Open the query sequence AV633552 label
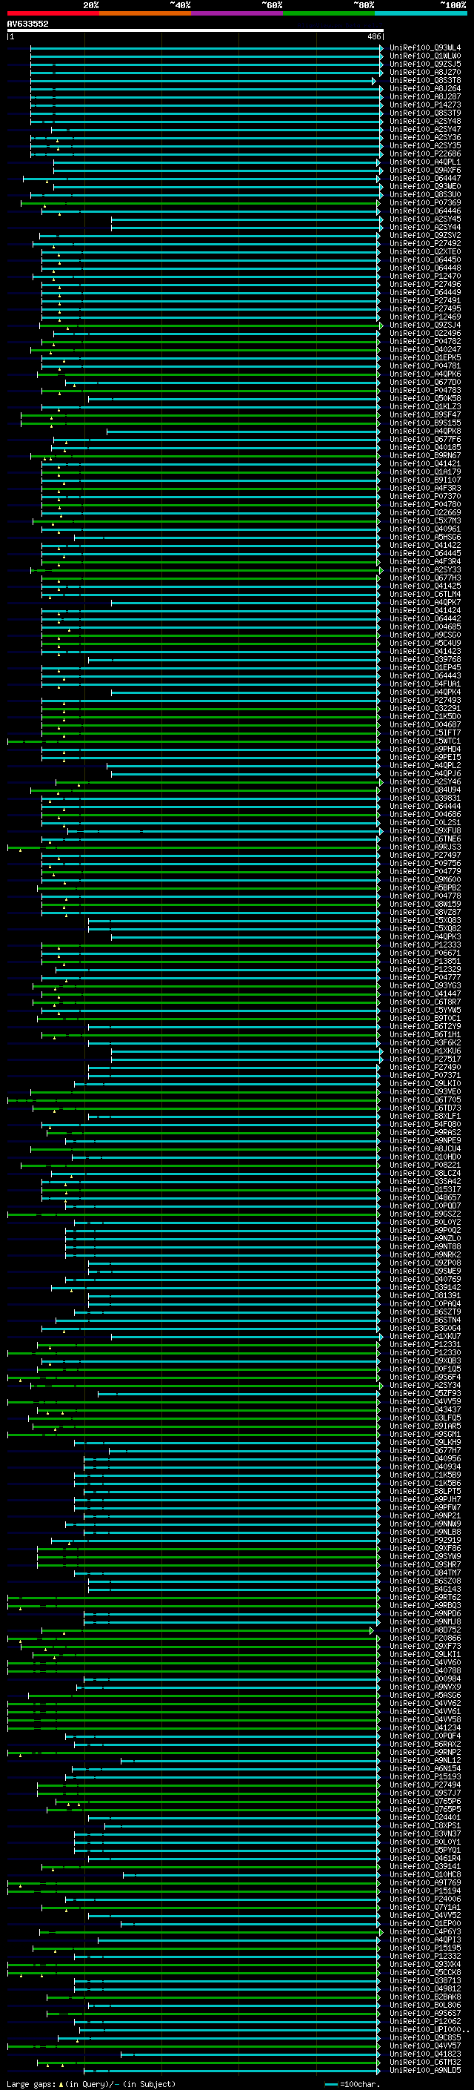 [27, 24]
